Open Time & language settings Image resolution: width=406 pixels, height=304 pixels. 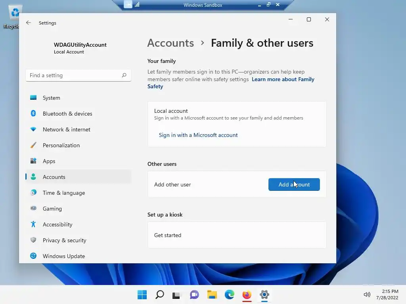click(79, 193)
